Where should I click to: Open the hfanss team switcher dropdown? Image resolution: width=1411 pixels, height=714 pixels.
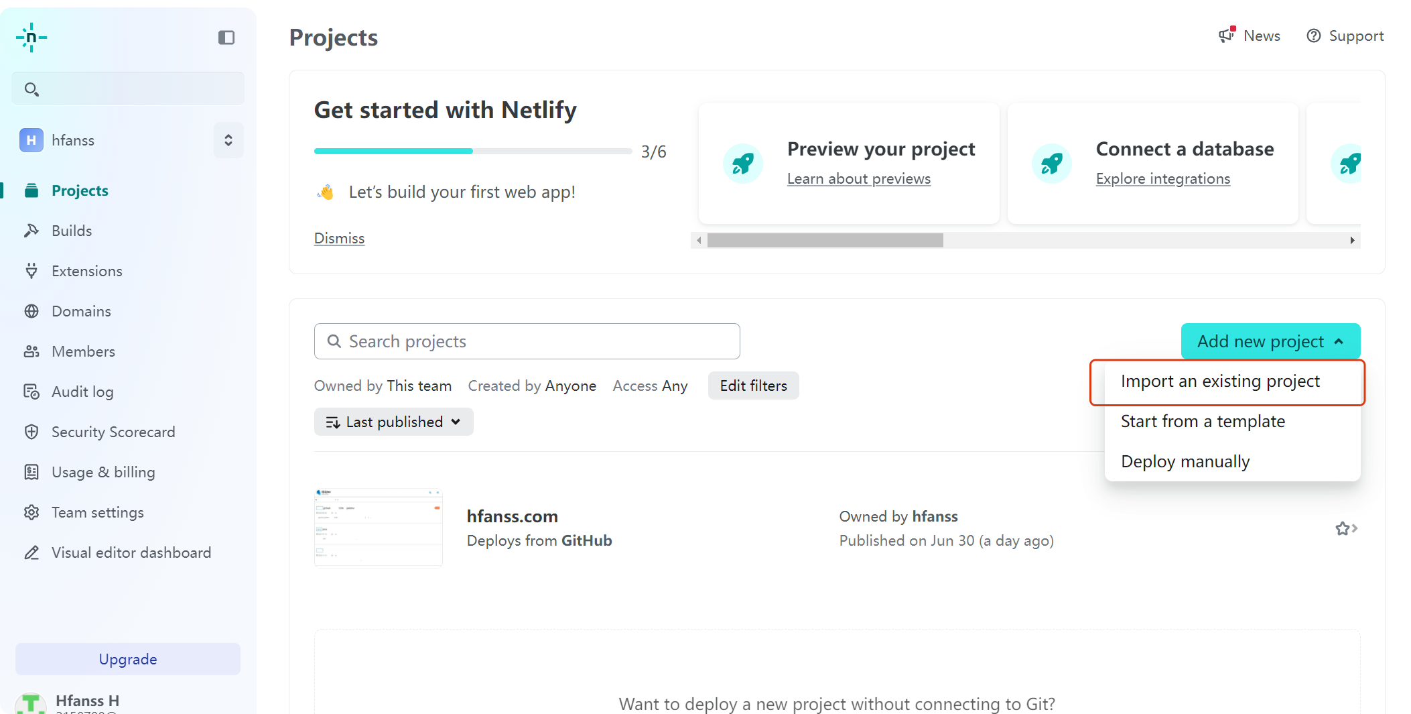(228, 140)
